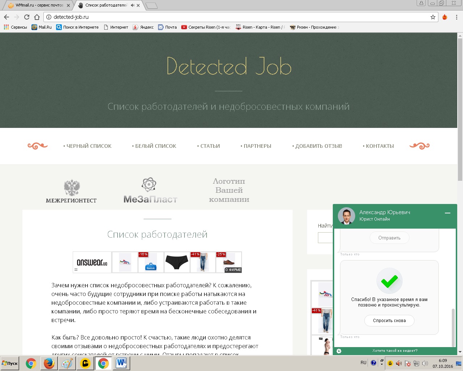Open the КОНТАКТЫ page
The image size is (463, 371).
(378, 146)
